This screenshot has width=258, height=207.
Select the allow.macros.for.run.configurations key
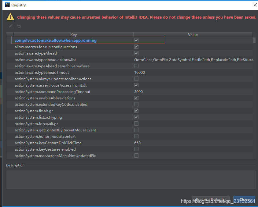46,47
